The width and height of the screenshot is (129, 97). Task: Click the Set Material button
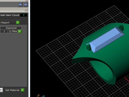pyautogui.click(x=12, y=90)
